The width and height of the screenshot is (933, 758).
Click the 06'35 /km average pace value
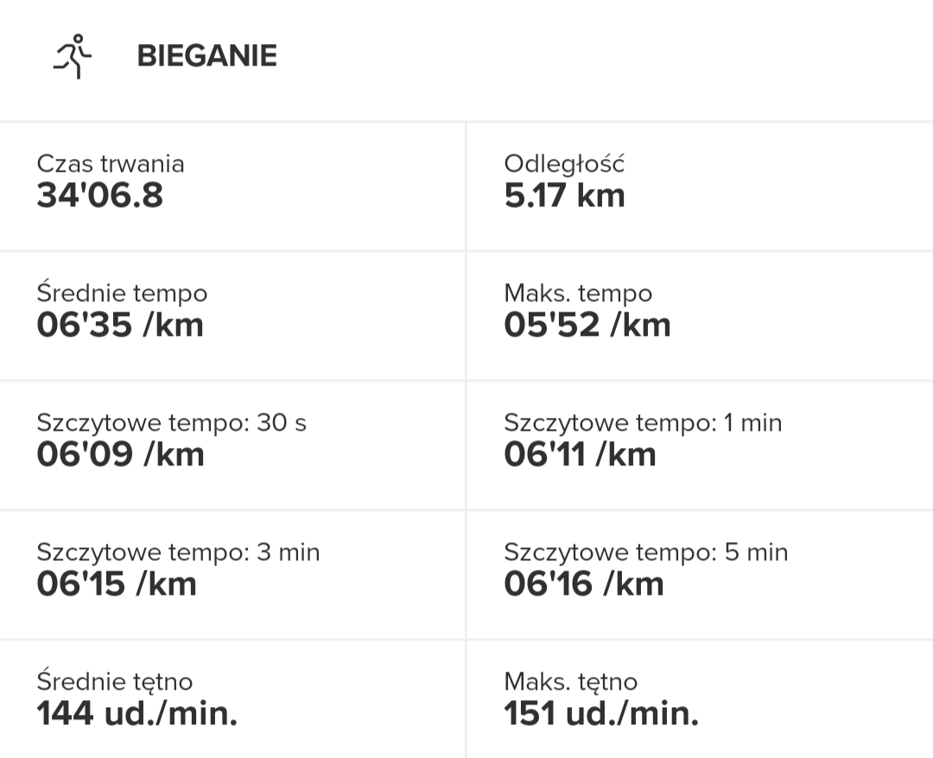tap(119, 325)
